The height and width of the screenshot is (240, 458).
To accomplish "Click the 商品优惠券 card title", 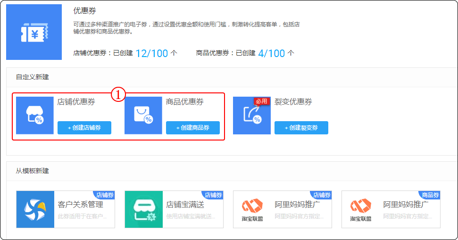I will pos(185,101).
